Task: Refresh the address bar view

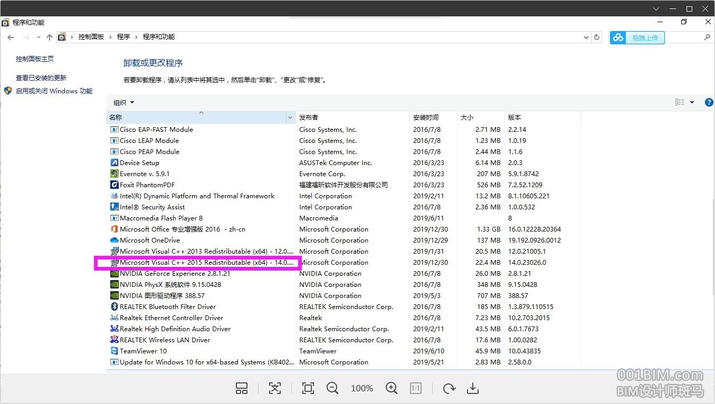Action: (x=597, y=37)
